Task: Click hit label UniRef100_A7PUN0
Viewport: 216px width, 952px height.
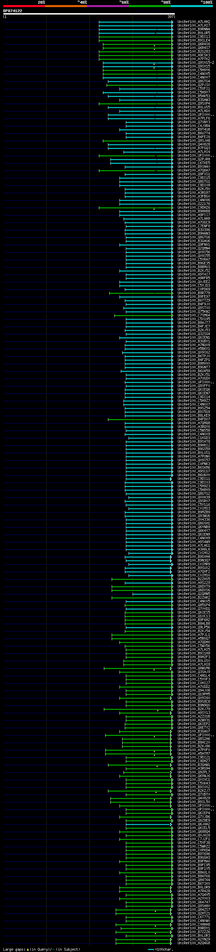Action: point(194,457)
